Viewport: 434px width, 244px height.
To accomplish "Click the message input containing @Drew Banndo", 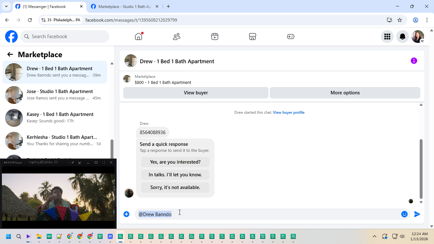I will (267, 214).
